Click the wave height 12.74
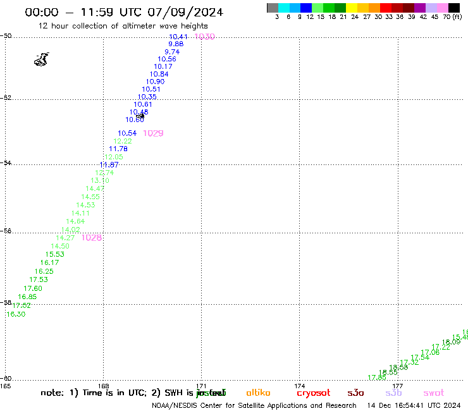468x411 pixels. click(104, 173)
